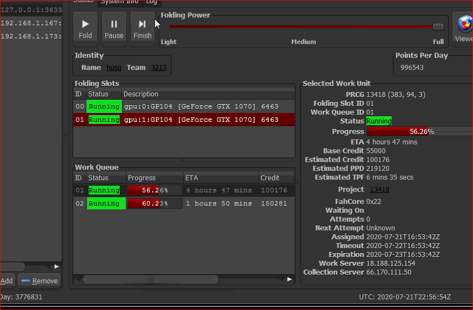
Task: Switch to the Log tab
Action: coord(151,2)
